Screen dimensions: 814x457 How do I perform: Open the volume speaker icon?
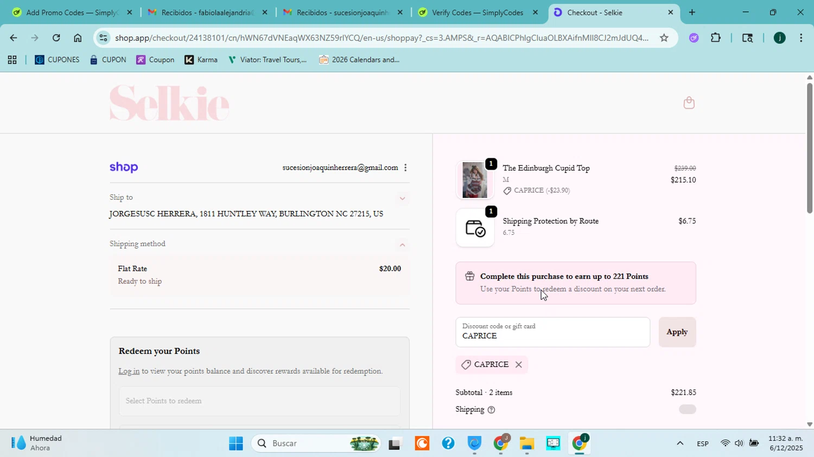point(739,443)
